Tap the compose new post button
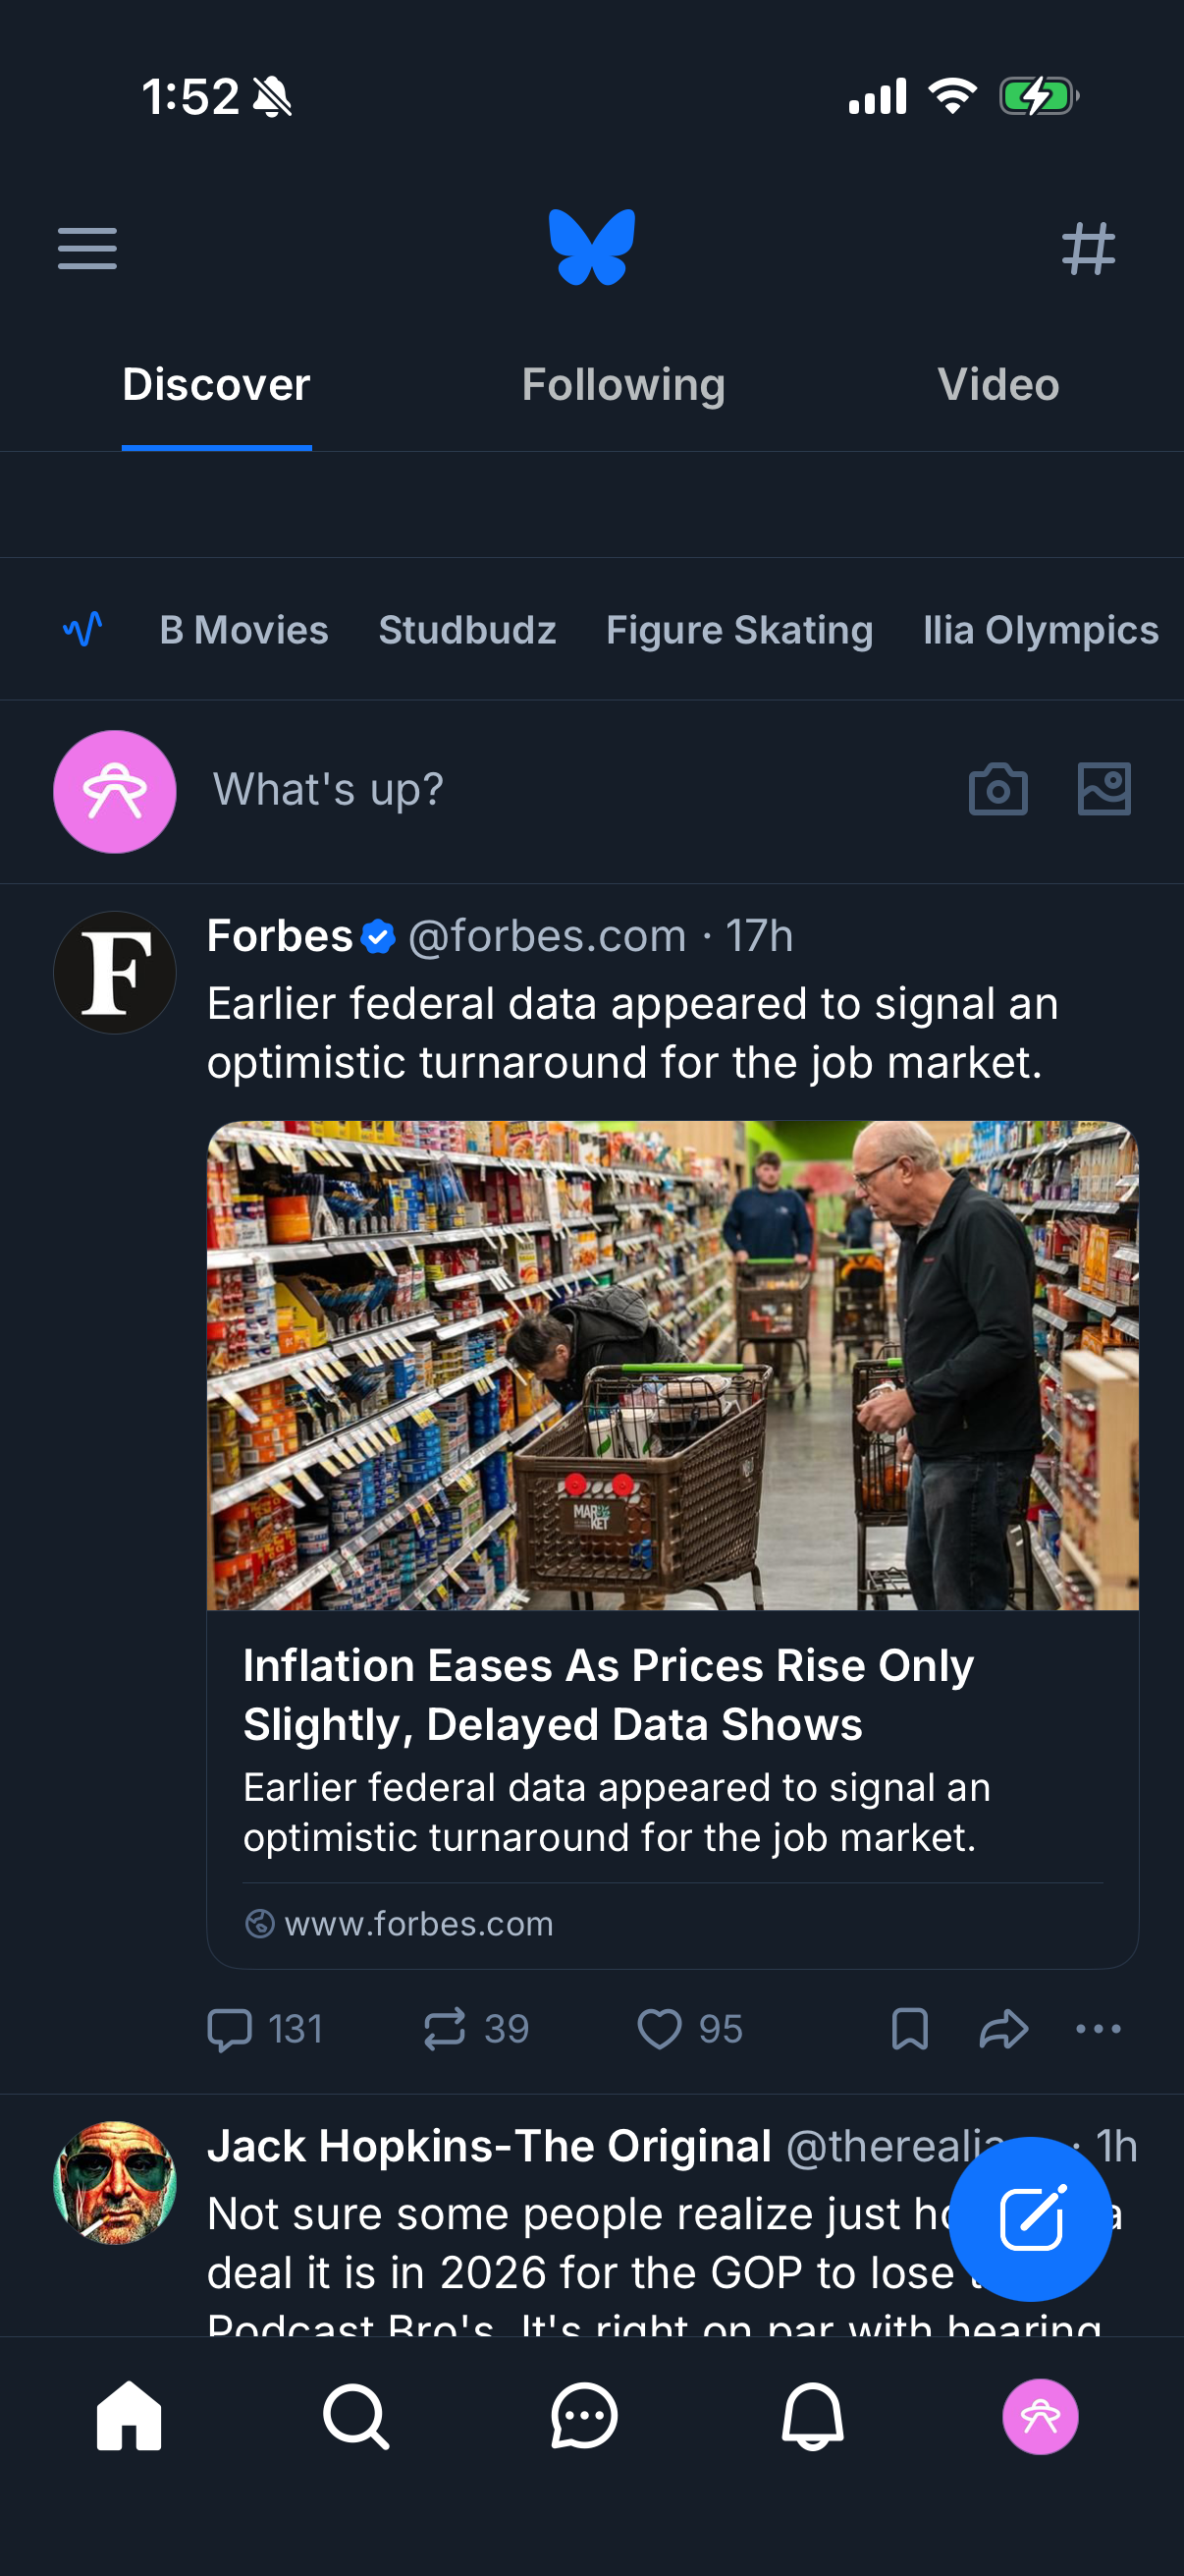 (1029, 2218)
